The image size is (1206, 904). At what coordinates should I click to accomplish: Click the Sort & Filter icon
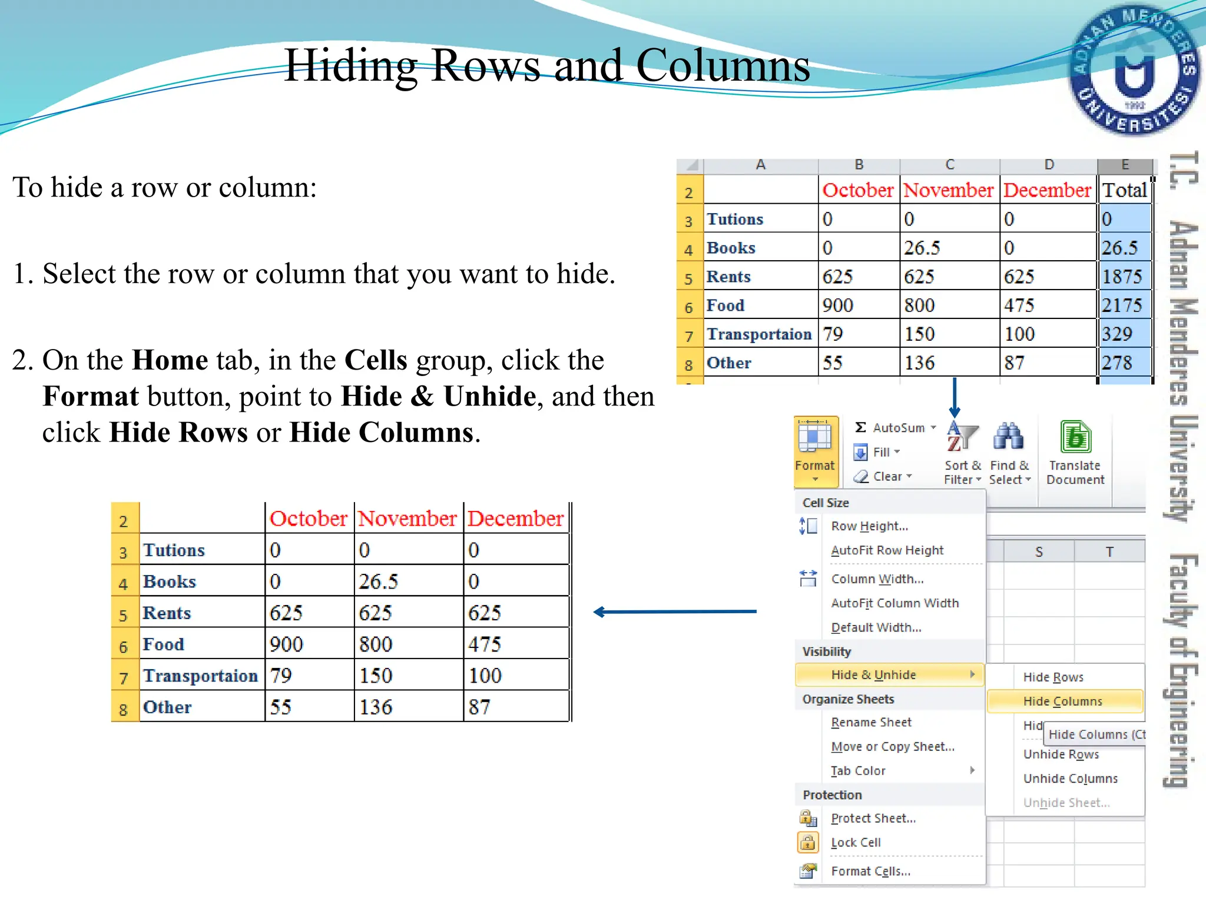pos(962,437)
